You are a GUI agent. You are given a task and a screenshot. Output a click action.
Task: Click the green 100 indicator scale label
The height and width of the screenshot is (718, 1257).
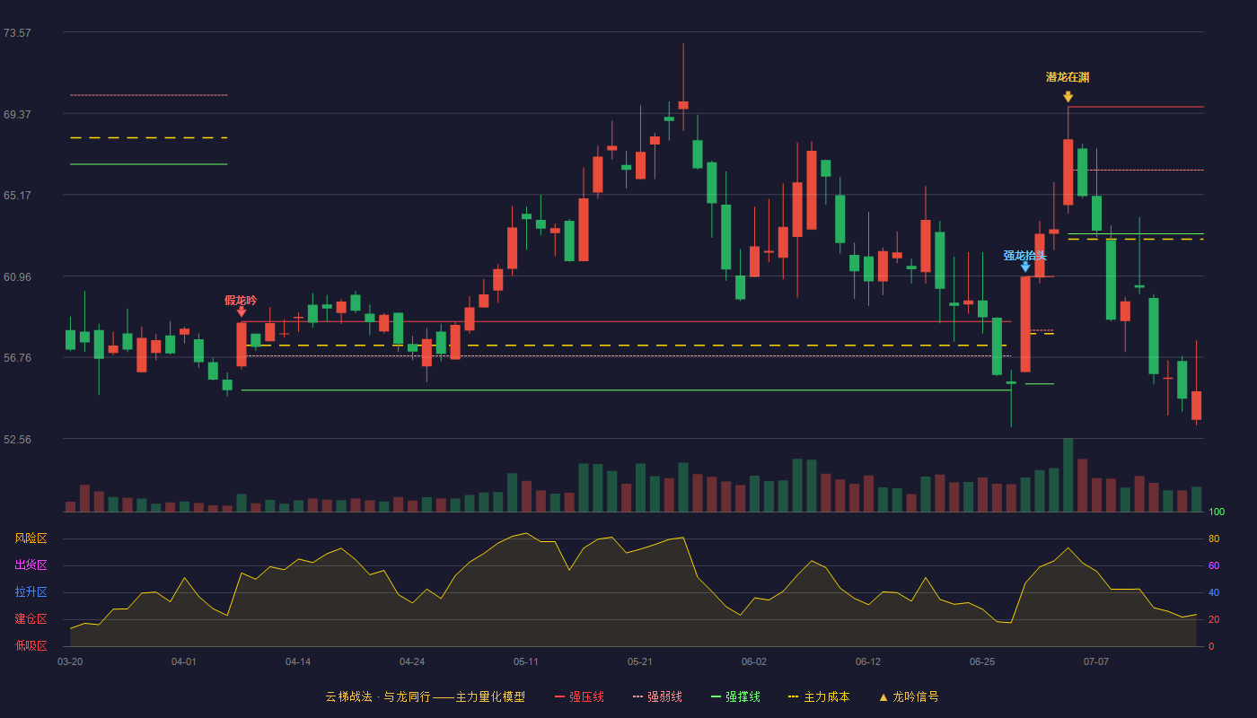[x=1217, y=512]
